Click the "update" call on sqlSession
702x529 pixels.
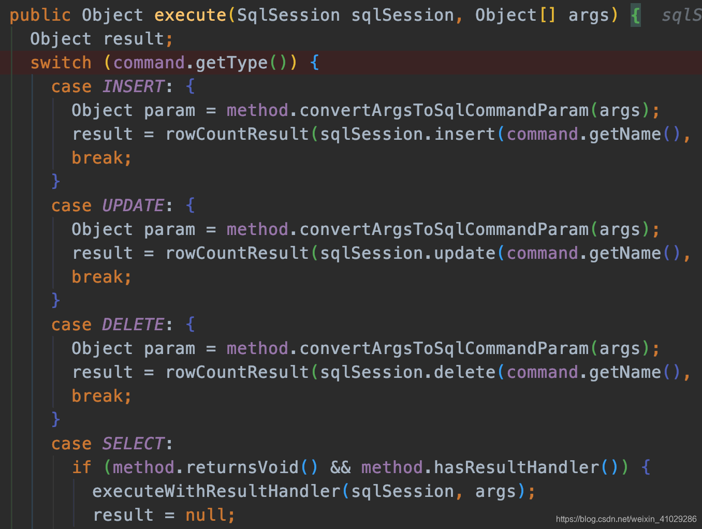pos(465,254)
